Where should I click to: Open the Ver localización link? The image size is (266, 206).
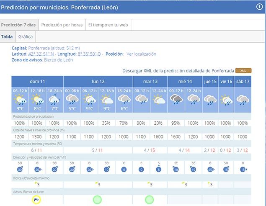(141, 54)
